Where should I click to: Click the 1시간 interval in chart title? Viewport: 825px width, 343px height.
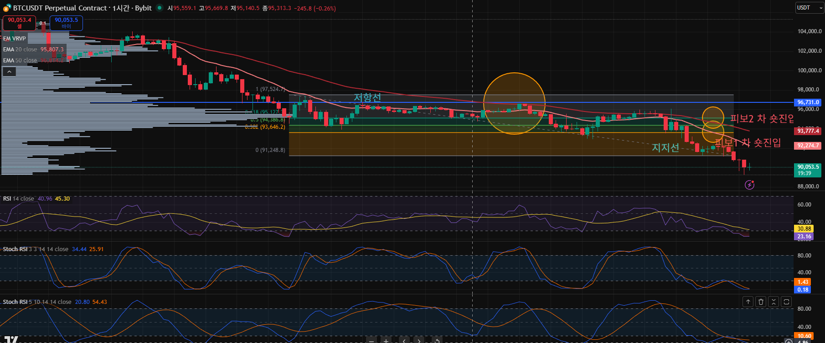pyautogui.click(x=121, y=8)
